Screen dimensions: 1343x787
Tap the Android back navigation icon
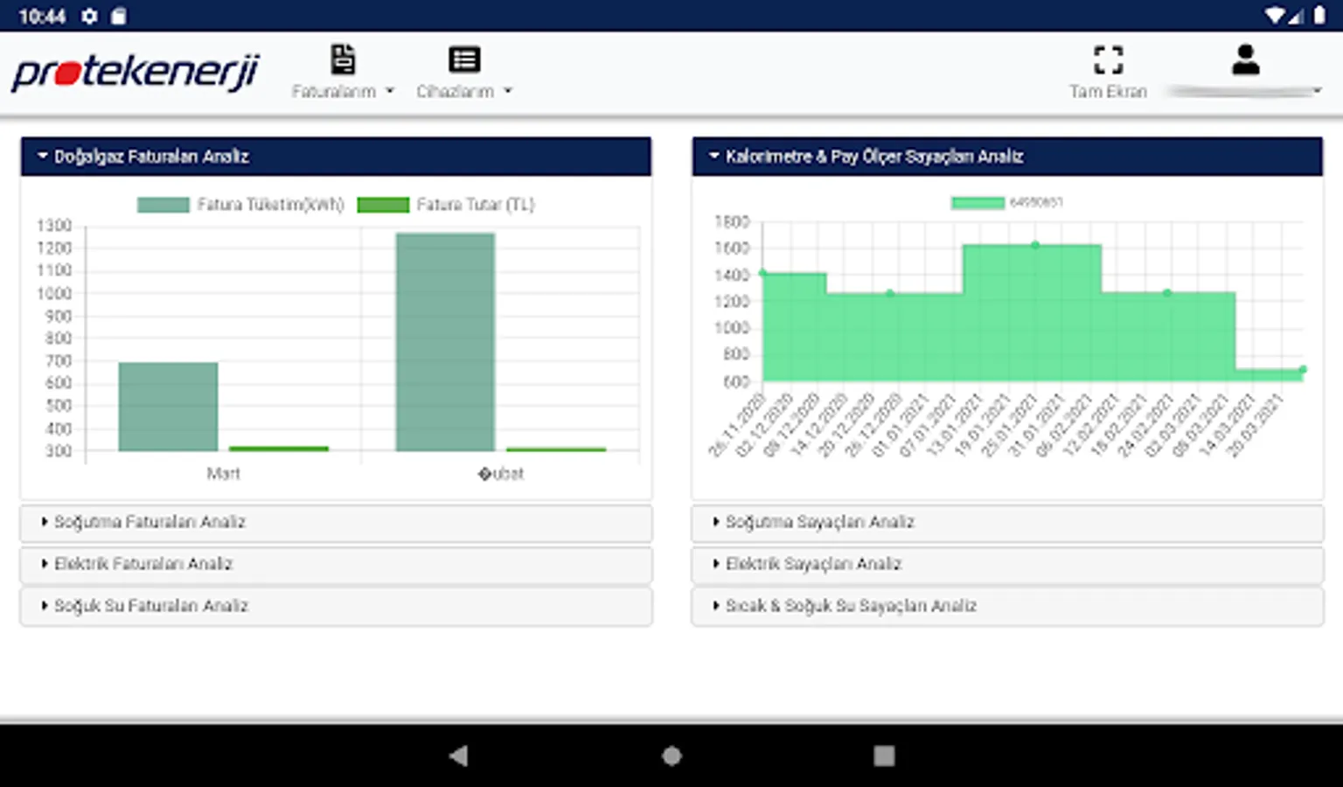(458, 756)
